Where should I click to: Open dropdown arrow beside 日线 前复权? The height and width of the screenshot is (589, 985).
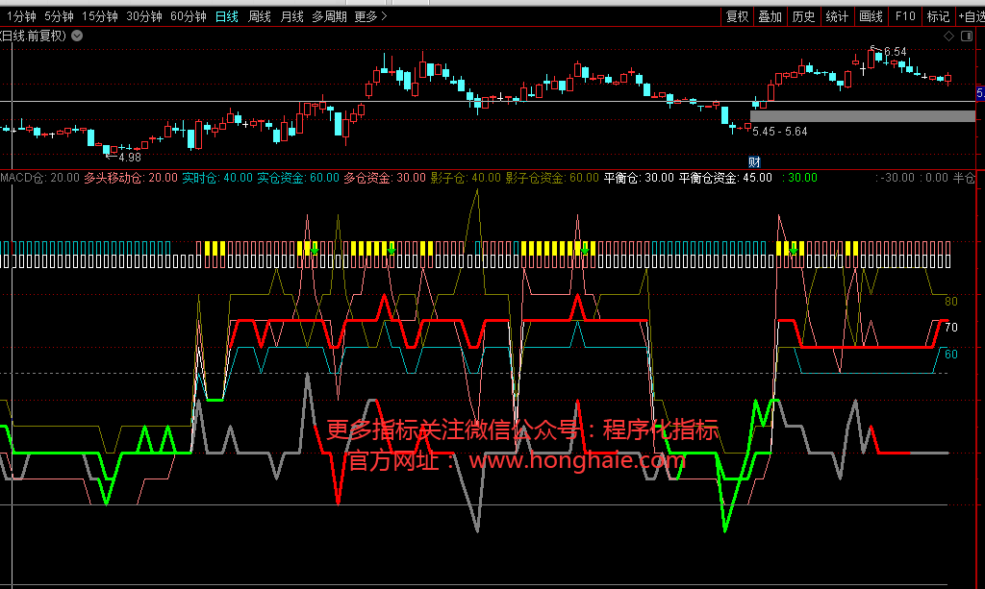pos(77,36)
